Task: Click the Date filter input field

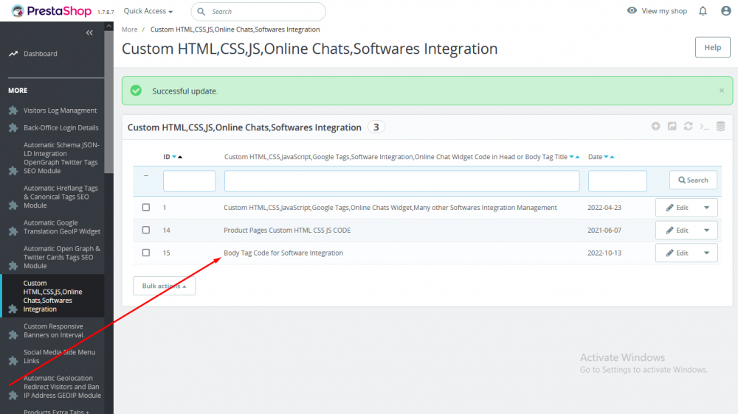Action: click(617, 181)
